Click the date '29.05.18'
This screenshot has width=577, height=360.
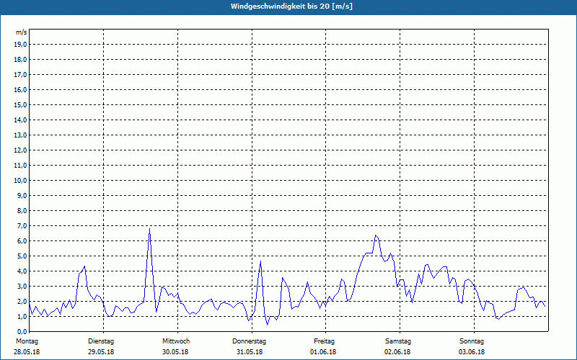[101, 352]
